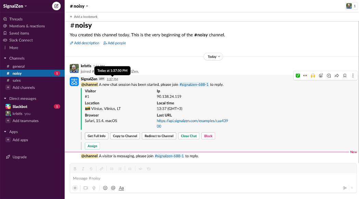This screenshot has width=359, height=199.
Task: Click Redirect to Channel button
Action: [x=159, y=136]
